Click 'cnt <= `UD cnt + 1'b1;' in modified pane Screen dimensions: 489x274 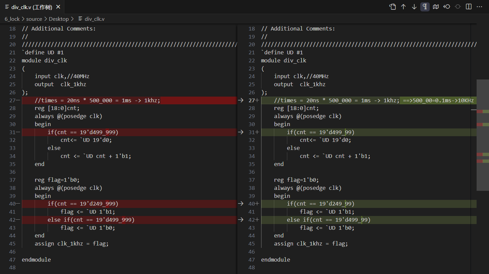(x=335, y=156)
